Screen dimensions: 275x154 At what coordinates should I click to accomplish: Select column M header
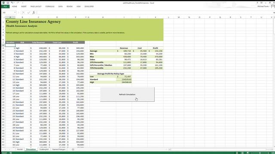(179, 17)
